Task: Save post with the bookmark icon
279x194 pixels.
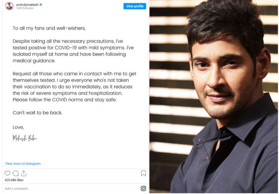Action: [143, 173]
